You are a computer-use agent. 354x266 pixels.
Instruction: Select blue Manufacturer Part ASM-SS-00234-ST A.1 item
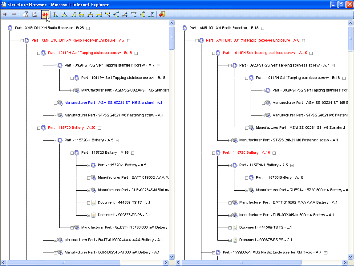pyautogui.click(x=113, y=103)
